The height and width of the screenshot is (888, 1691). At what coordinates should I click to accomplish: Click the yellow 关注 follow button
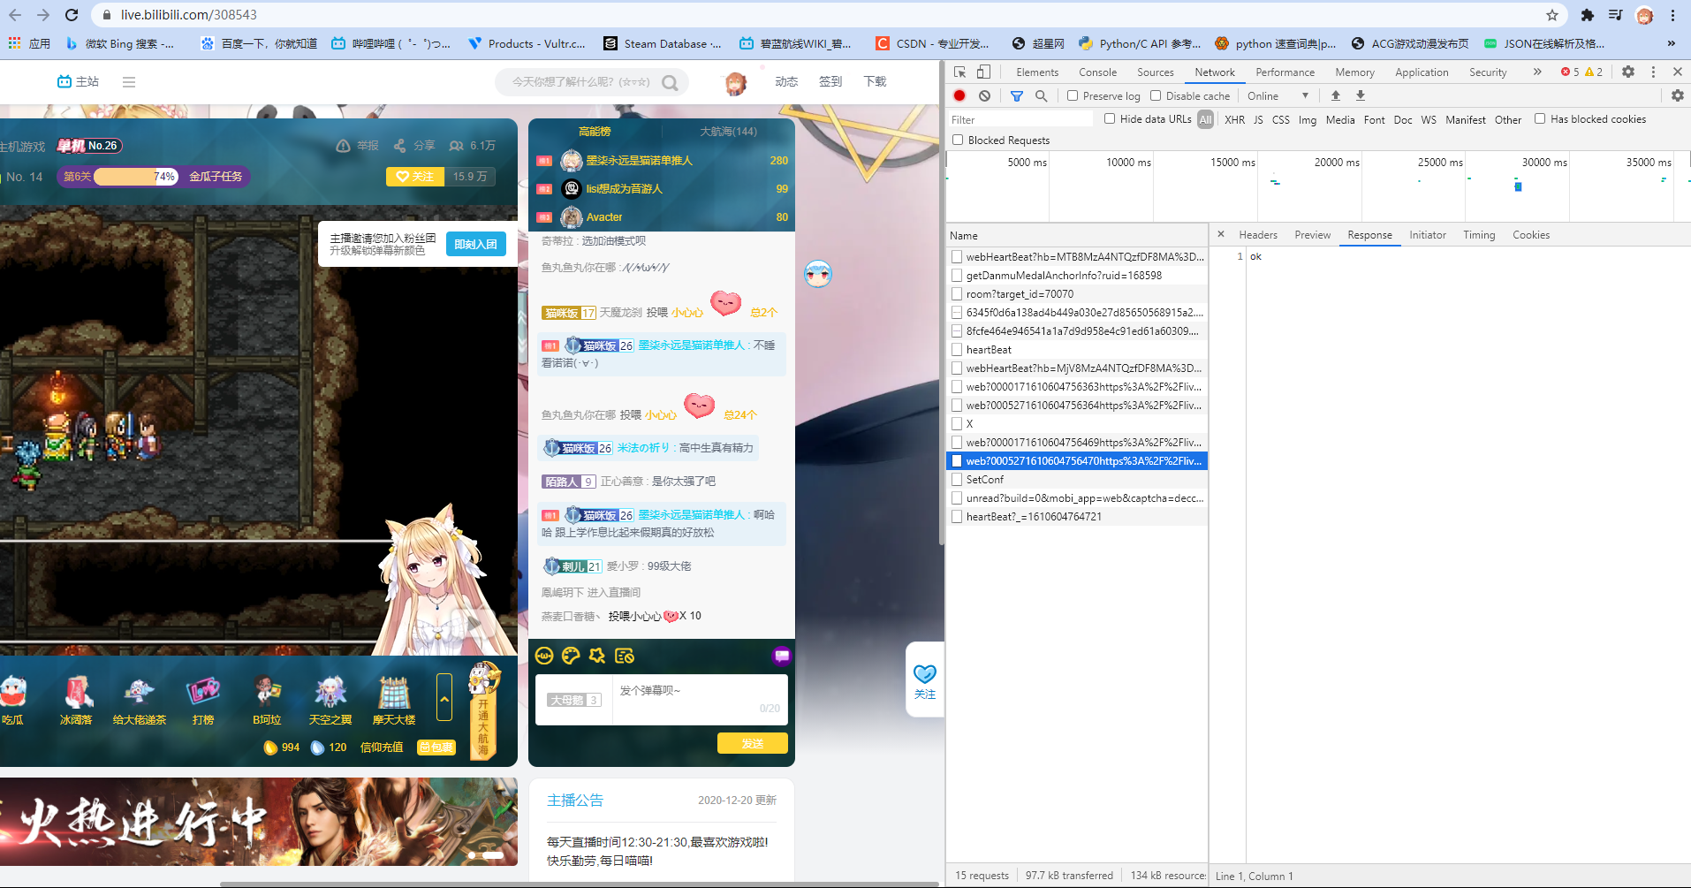pos(415,177)
